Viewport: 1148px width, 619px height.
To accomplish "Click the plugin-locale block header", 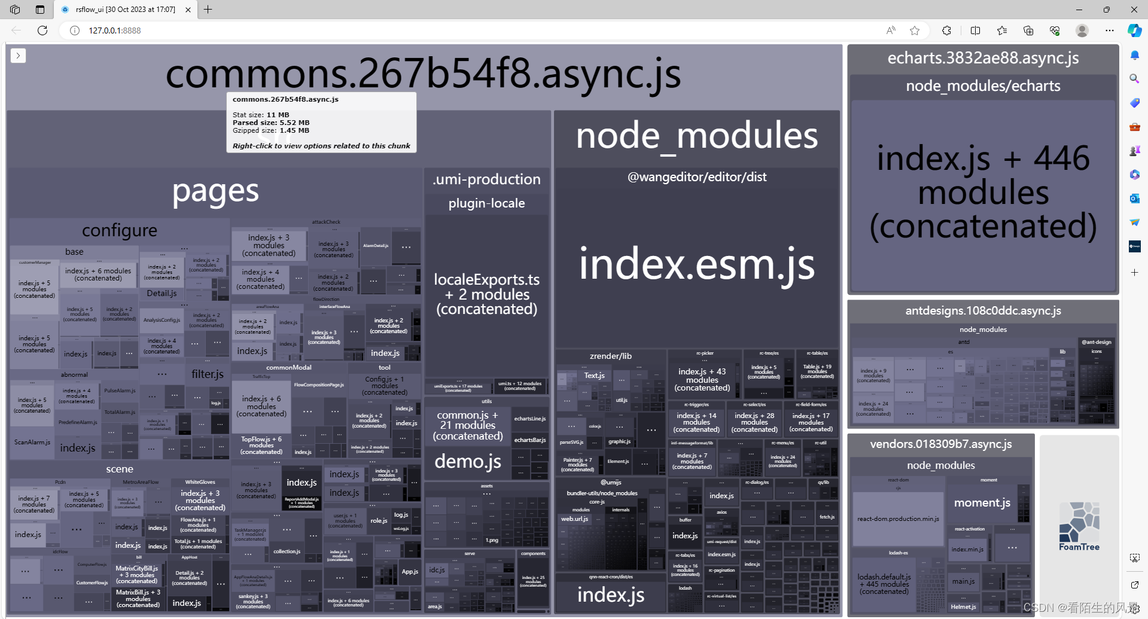I will [x=486, y=203].
